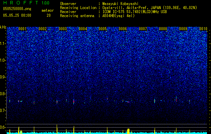This screenshot has width=211, height=134.
Task: Click the Receiver label
Action: coord(68,12)
